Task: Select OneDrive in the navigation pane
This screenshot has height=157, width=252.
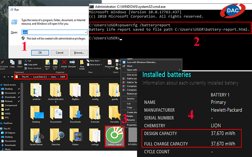Action: [8, 123]
